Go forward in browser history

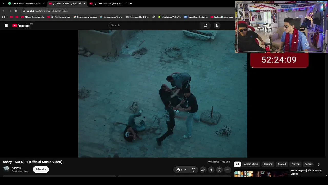[x=10, y=11]
